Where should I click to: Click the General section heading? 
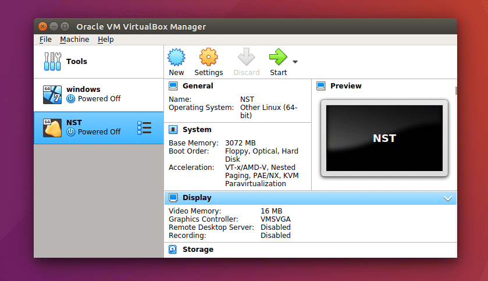point(198,86)
